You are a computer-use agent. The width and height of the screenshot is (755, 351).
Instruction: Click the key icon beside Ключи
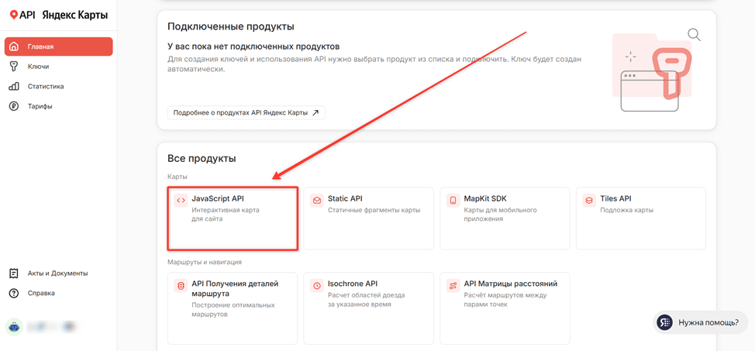tap(14, 67)
